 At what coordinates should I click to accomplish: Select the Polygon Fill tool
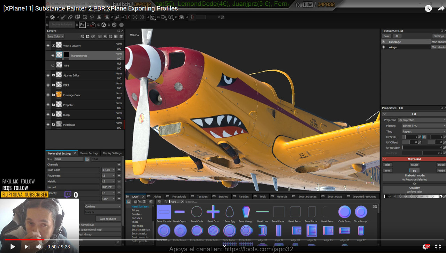tap(85, 17)
